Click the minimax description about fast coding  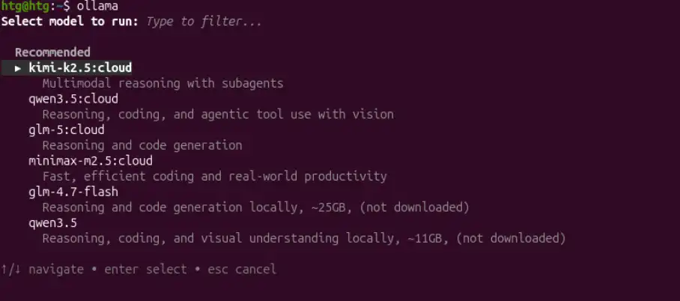coord(214,177)
